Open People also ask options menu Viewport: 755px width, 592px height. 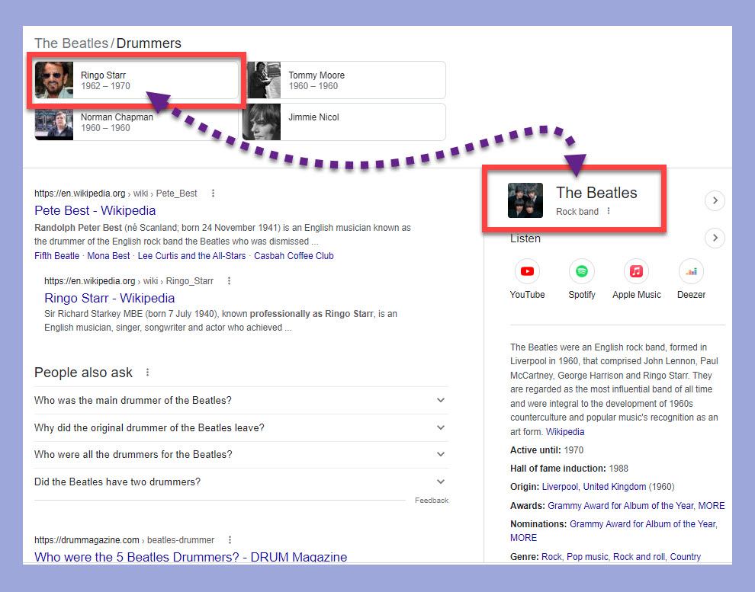[147, 373]
